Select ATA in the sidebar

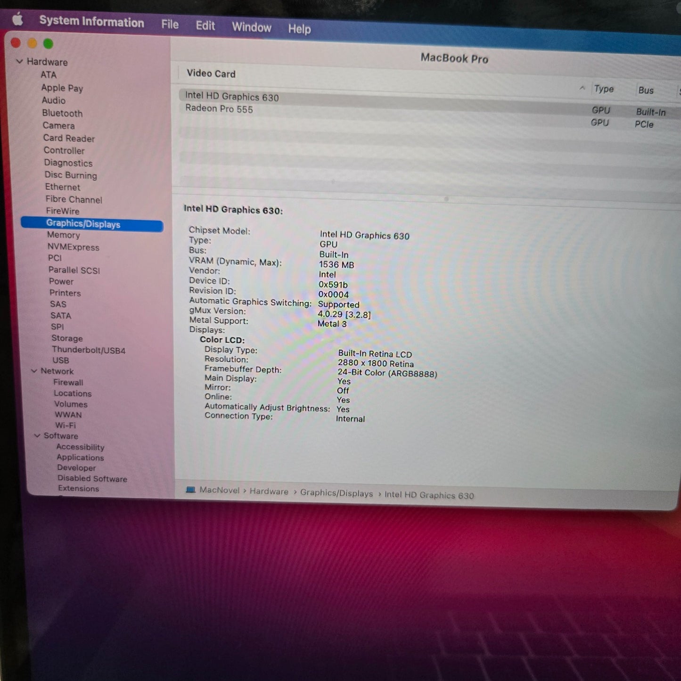coord(49,75)
